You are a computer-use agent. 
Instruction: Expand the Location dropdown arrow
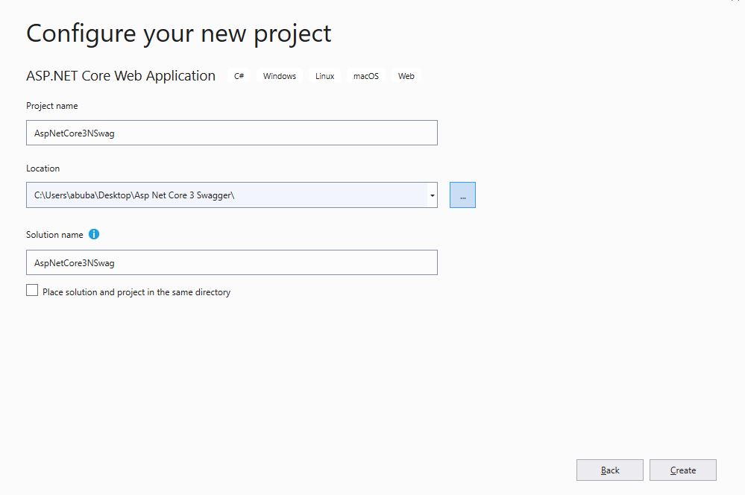433,195
